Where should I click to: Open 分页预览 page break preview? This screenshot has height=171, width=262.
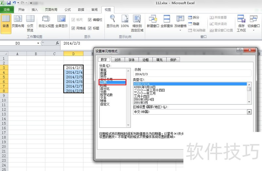pos(30,23)
